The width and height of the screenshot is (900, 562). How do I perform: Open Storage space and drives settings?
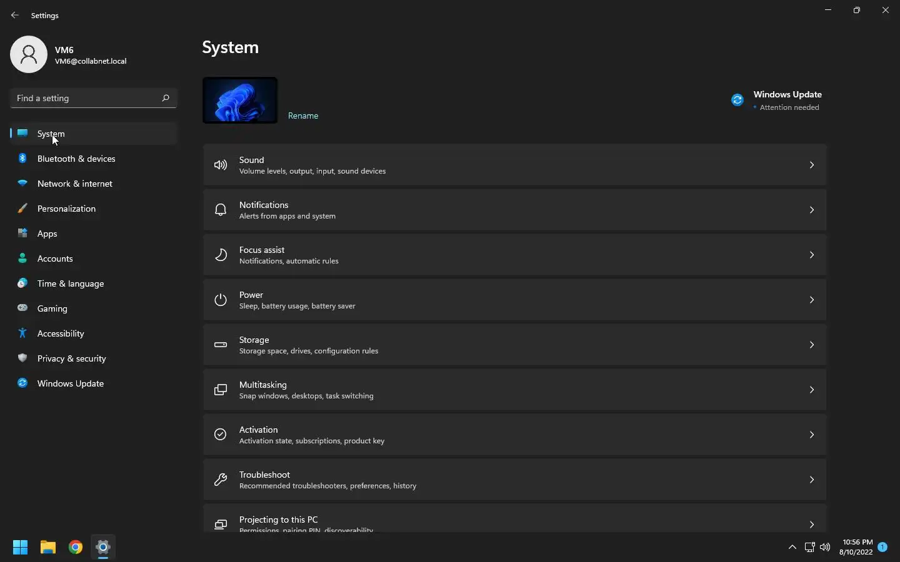514,345
